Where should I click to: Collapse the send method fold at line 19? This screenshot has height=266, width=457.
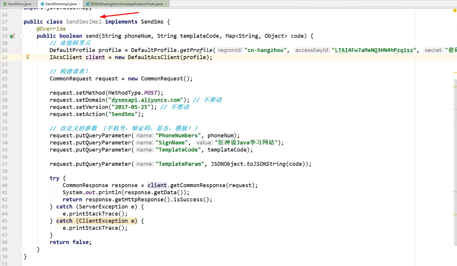[x=21, y=36]
